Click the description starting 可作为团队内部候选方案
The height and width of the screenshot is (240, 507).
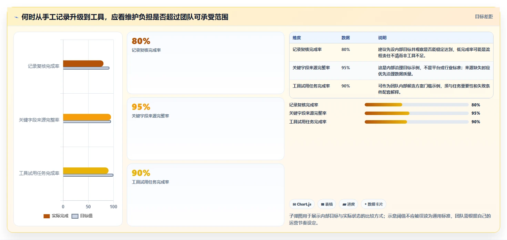(x=434, y=89)
